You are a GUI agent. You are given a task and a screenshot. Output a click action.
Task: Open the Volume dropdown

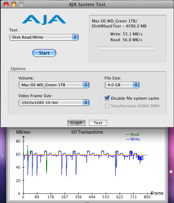tap(54, 85)
